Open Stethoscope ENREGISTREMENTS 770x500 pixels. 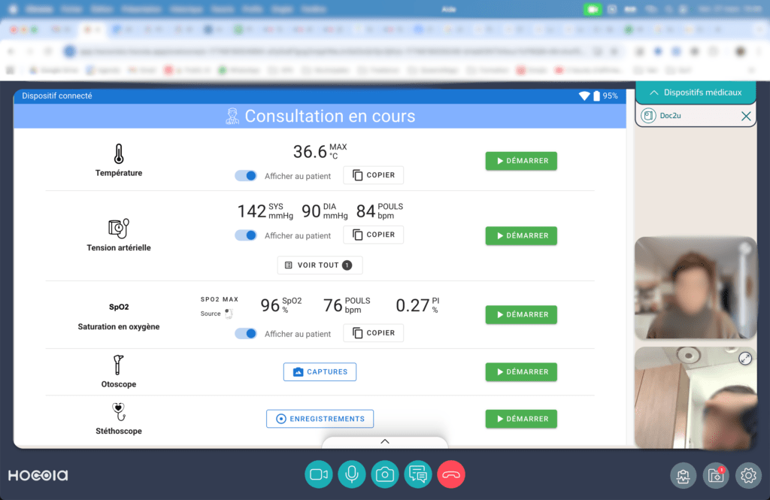pyautogui.click(x=320, y=419)
